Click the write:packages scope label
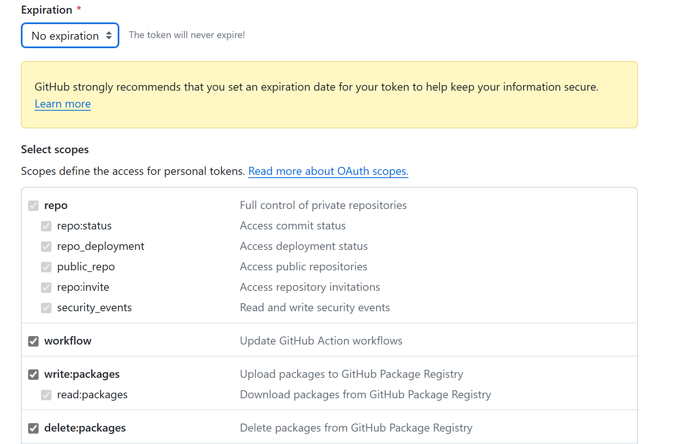689x444 pixels. point(82,374)
